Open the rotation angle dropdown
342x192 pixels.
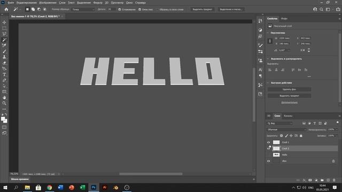(x=289, y=50)
